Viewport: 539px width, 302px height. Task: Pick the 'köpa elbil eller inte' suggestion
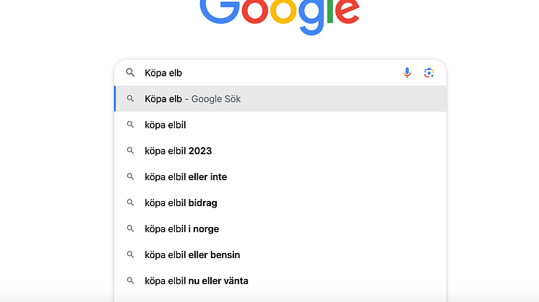280,177
